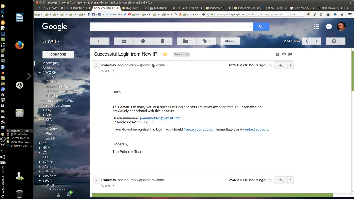This screenshot has height=199, width=354.
Task: Go to the older conversation arrow
Action: point(316,41)
